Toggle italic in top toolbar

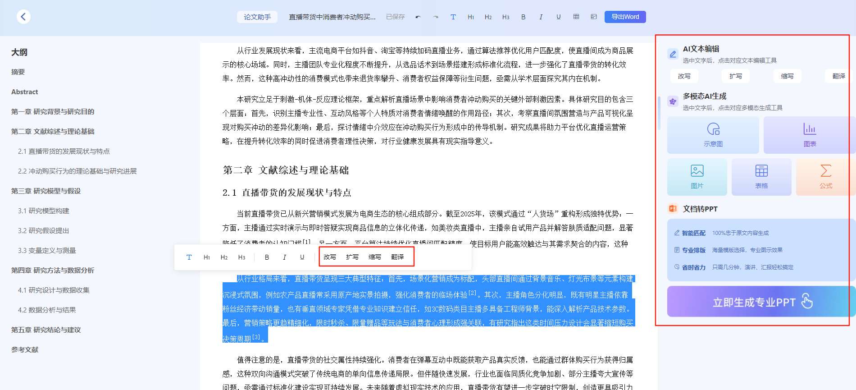pos(541,17)
